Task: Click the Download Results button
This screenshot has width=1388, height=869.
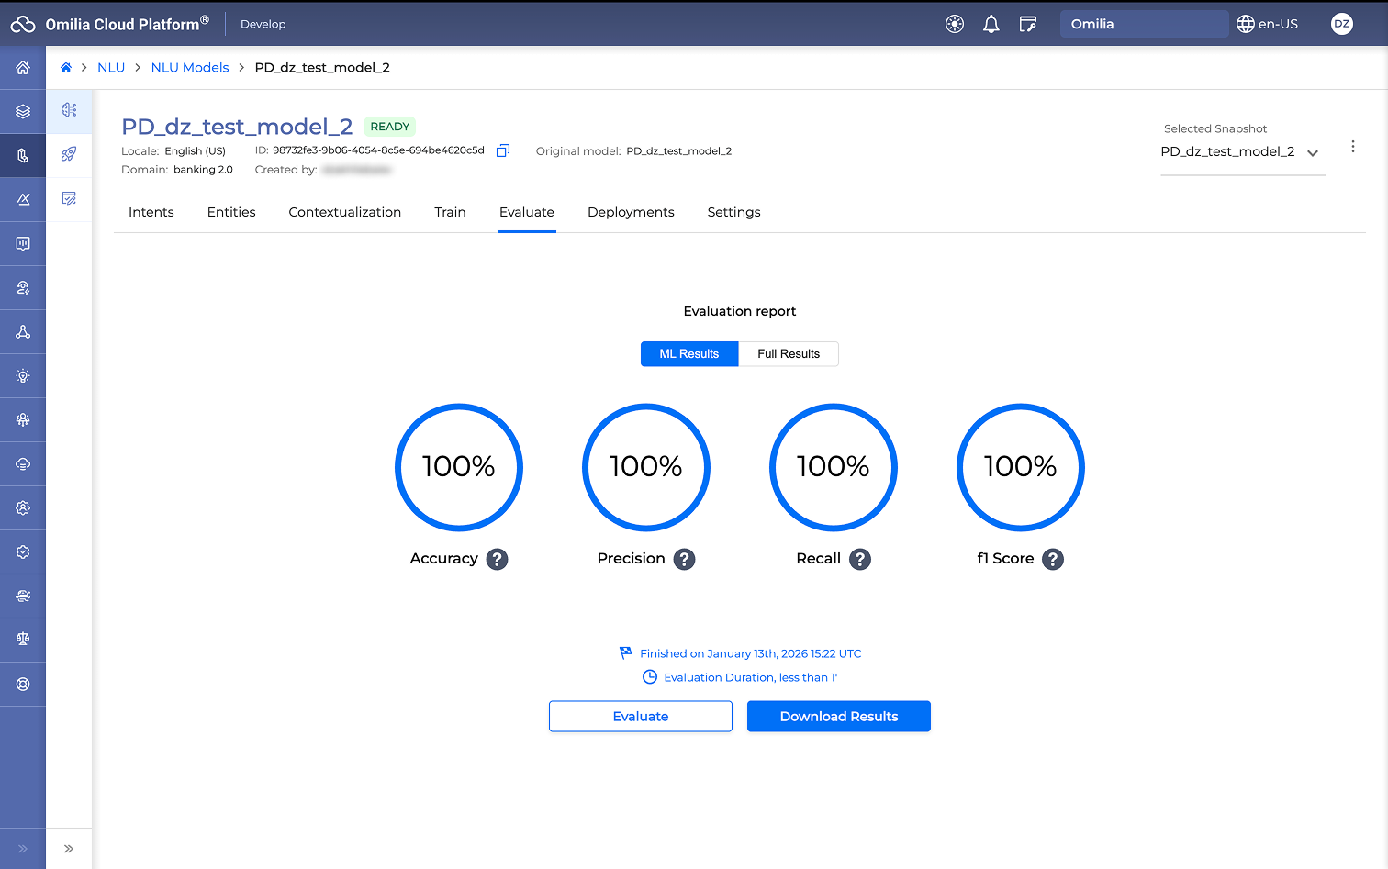Action: pos(838,717)
